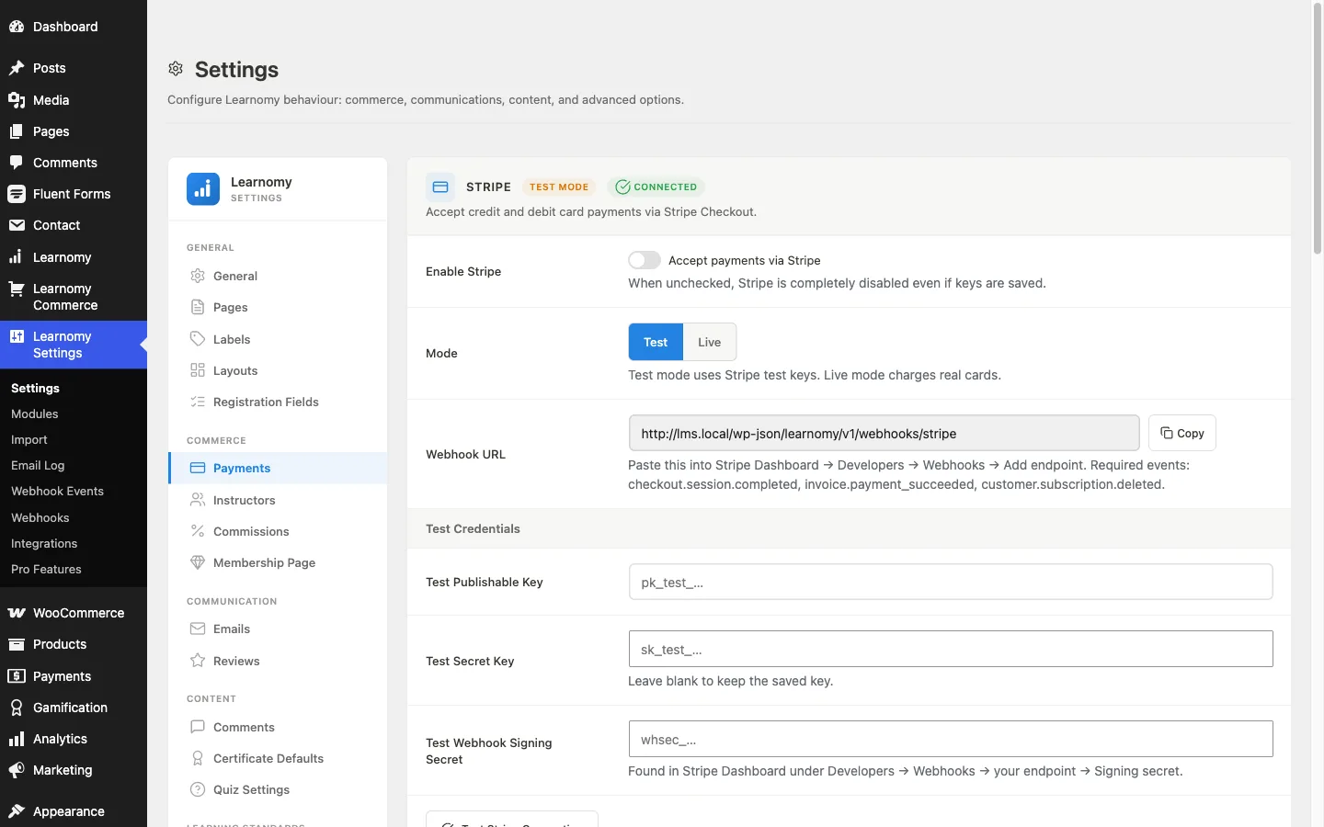Click the Test Publishable Key field

[951, 582]
